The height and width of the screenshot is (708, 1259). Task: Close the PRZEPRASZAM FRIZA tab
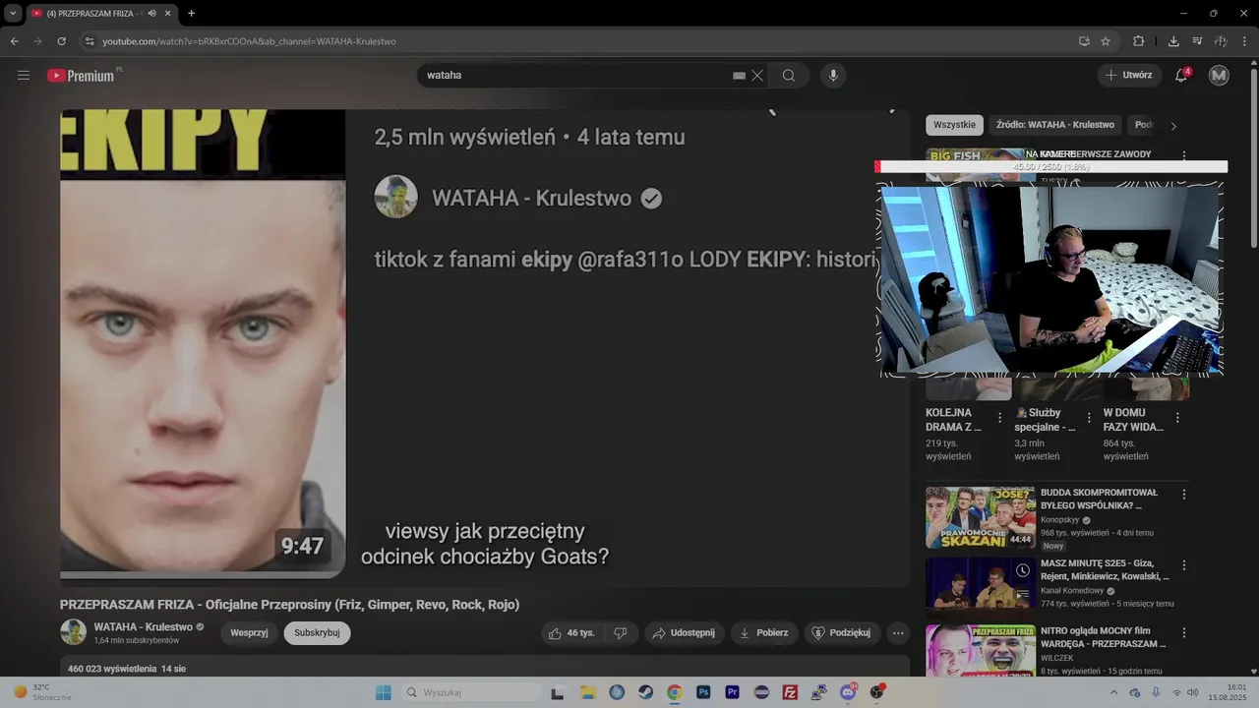(x=167, y=14)
